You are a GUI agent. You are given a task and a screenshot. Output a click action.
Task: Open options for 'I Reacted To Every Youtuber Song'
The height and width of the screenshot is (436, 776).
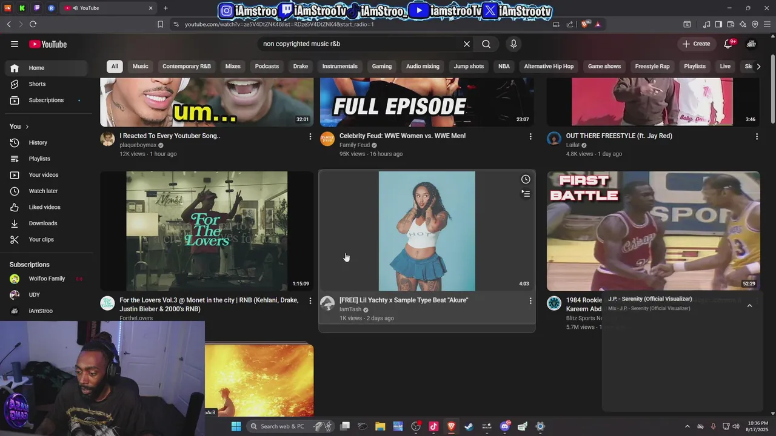[310, 136]
